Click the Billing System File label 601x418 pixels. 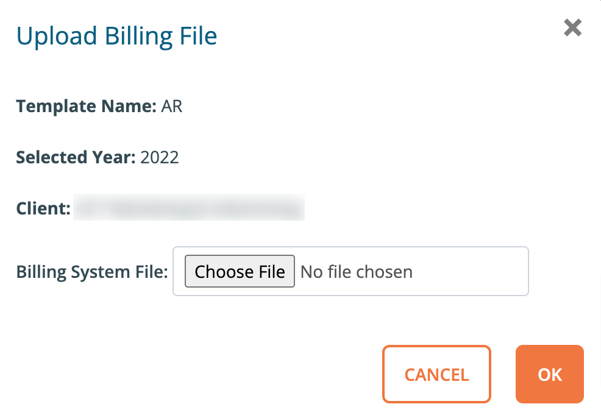pos(90,271)
